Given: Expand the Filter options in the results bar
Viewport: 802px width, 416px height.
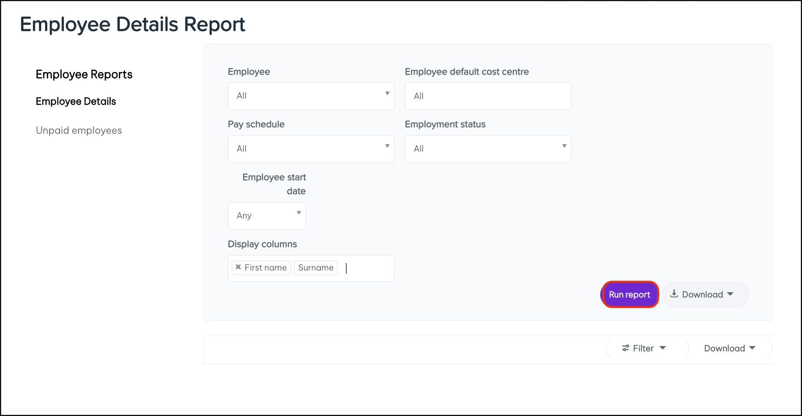Looking at the screenshot, I should tap(644, 348).
